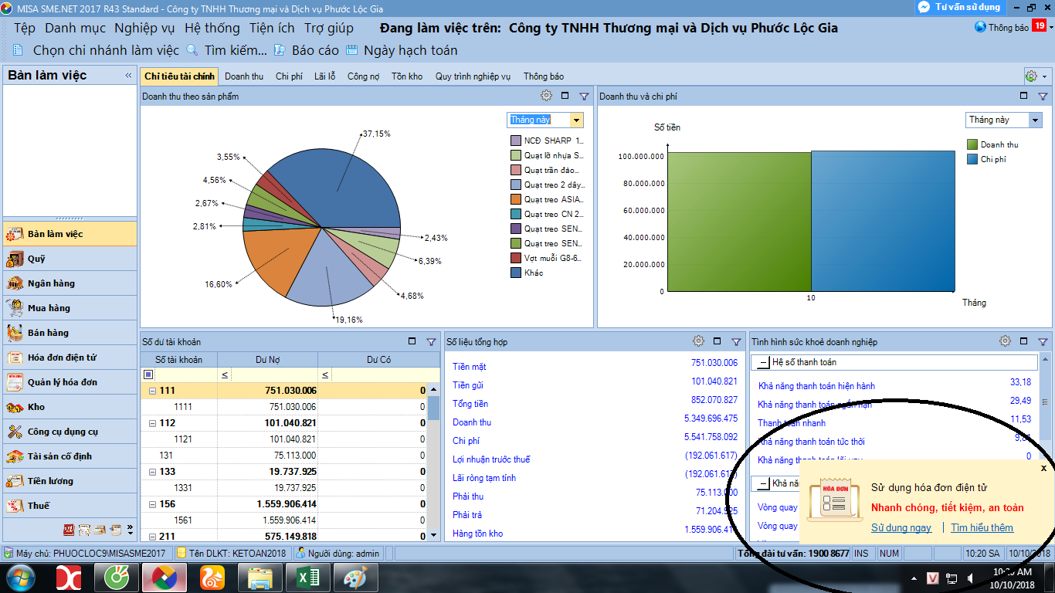Maximize the Doanh thu theo sản phẩm panel
1055x593 pixels.
pos(565,96)
